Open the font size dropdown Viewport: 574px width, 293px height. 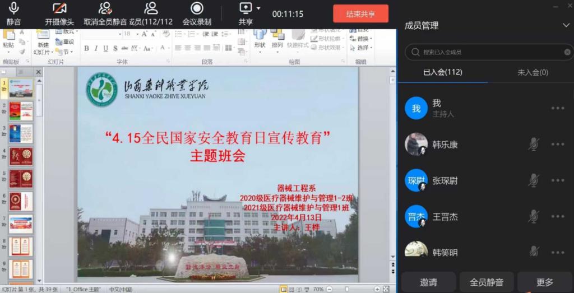click(136, 34)
